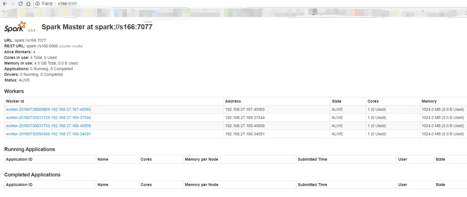467x197 pixels.
Task: Reload the page with the refresh icon
Action: (21, 4)
